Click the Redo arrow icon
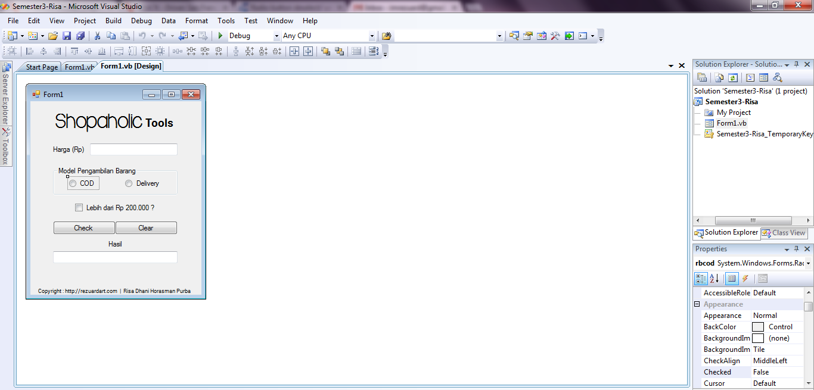 [x=162, y=36]
